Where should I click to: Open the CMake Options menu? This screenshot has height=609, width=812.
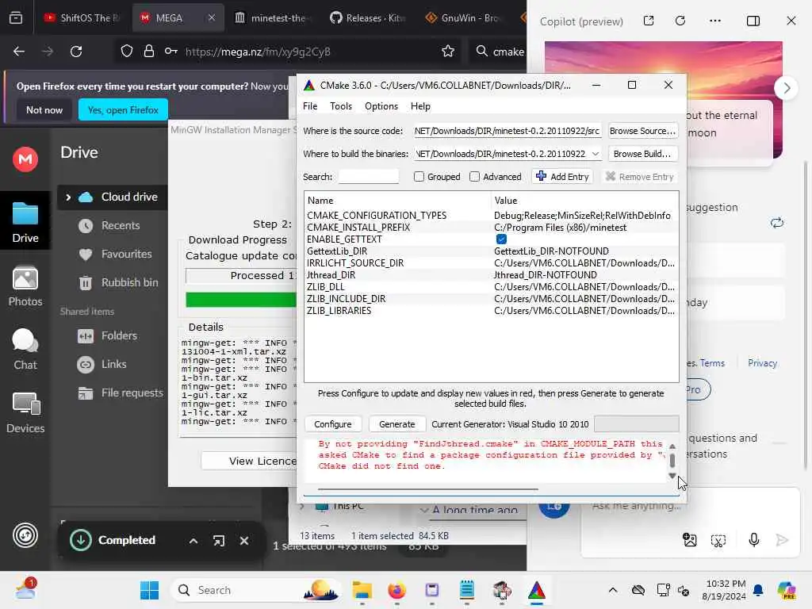pyautogui.click(x=381, y=106)
